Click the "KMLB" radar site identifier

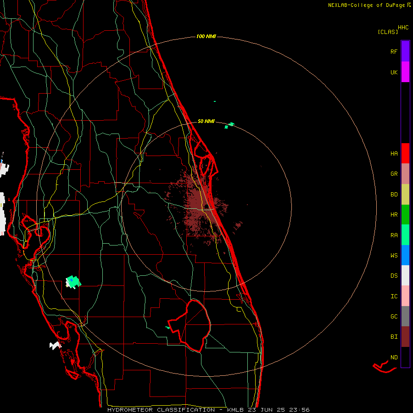click(x=236, y=410)
